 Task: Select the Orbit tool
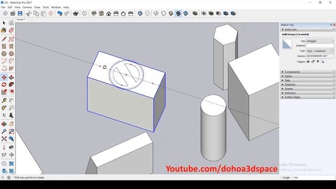(4, 124)
